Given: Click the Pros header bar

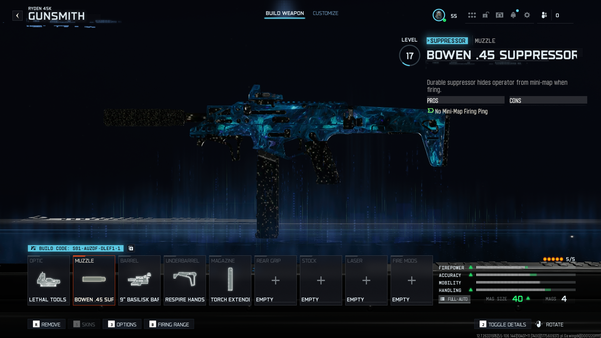Looking at the screenshot, I should (465, 100).
